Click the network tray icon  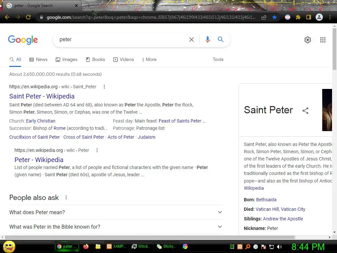tap(272, 247)
